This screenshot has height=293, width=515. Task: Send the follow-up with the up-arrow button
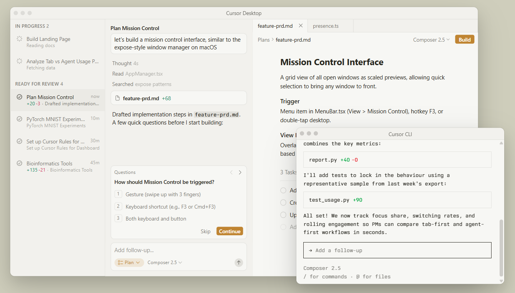239,263
